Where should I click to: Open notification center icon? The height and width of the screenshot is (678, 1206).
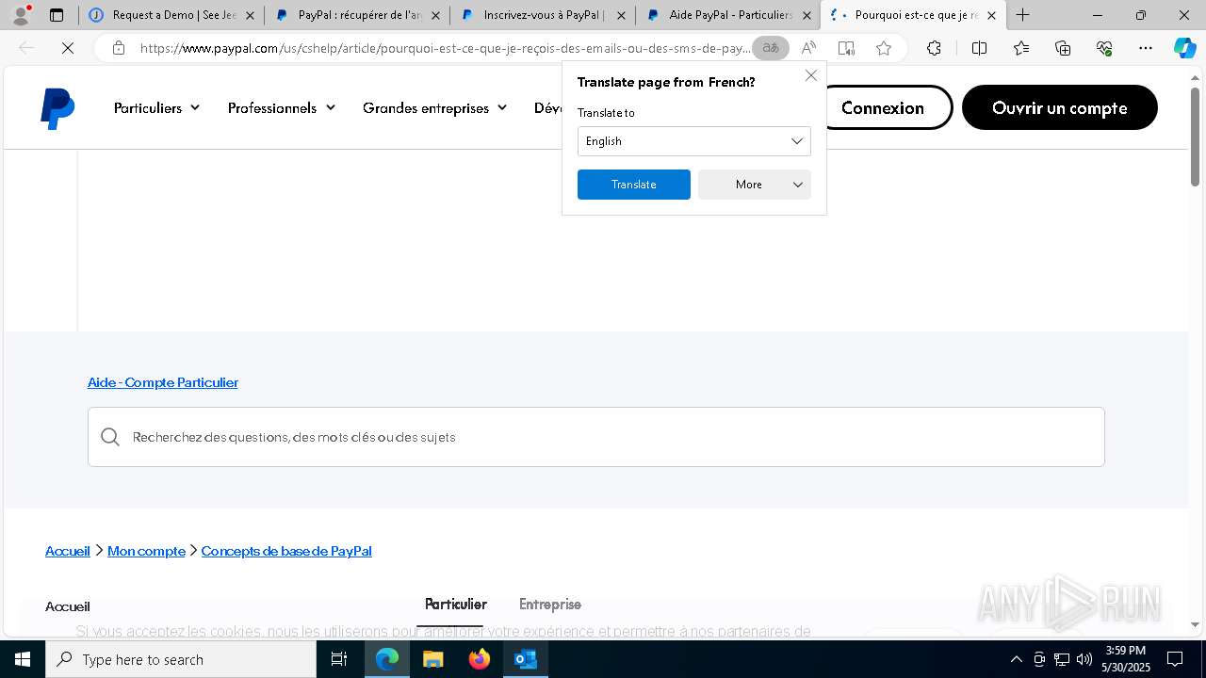tap(1175, 659)
